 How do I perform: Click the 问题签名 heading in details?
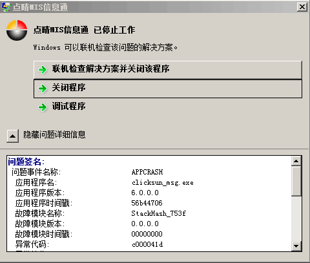tap(26, 162)
